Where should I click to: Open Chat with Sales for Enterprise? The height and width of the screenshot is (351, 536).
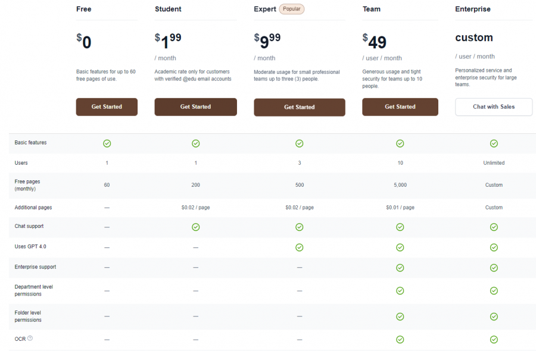494,107
